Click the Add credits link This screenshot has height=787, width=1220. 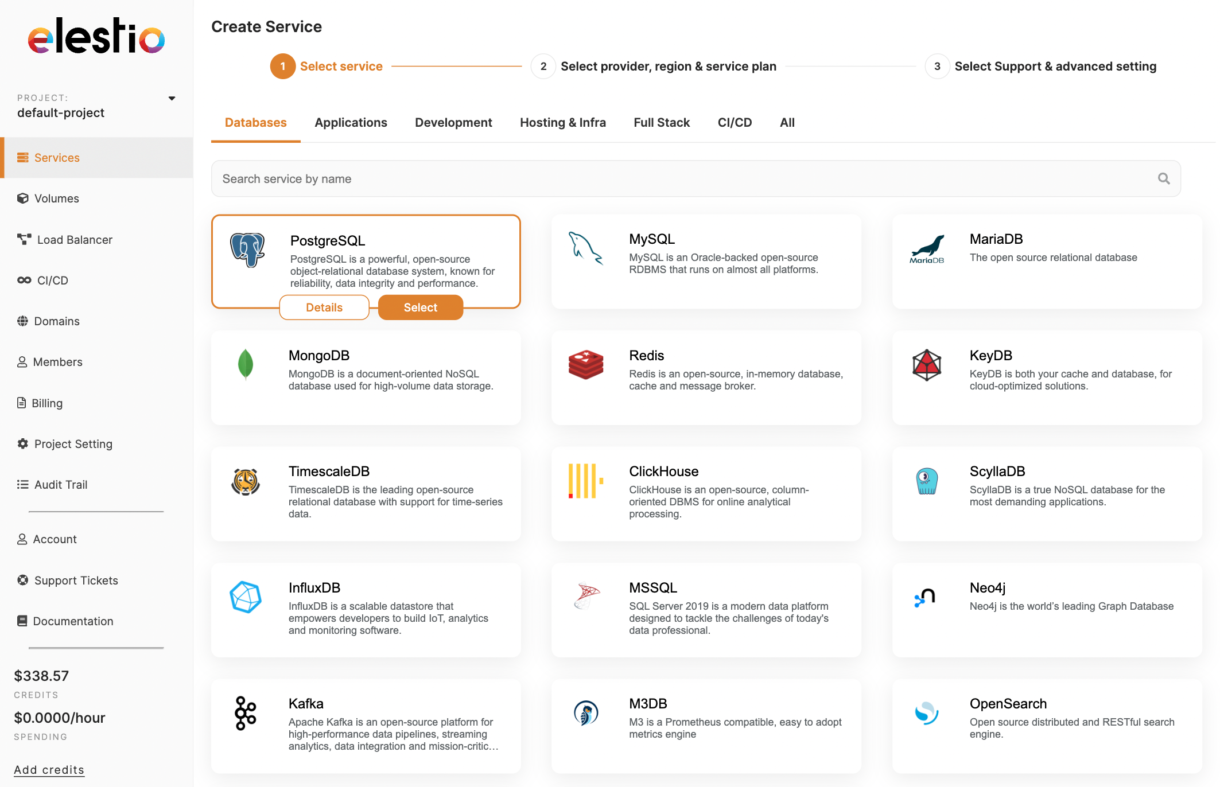click(x=49, y=770)
